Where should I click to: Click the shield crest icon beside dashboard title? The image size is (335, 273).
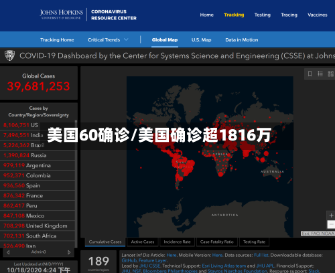pos(9,56)
